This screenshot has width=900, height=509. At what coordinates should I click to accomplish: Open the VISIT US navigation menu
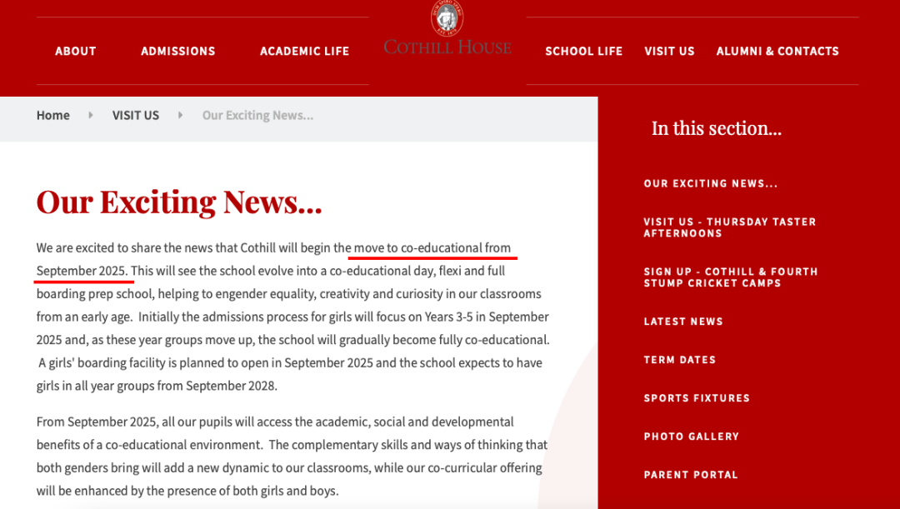pyautogui.click(x=669, y=51)
